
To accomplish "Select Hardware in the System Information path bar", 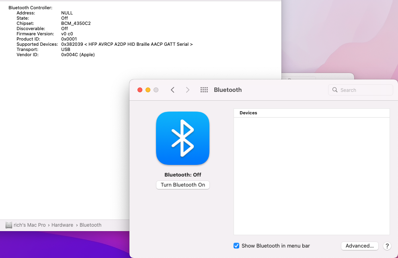I will pos(62,225).
